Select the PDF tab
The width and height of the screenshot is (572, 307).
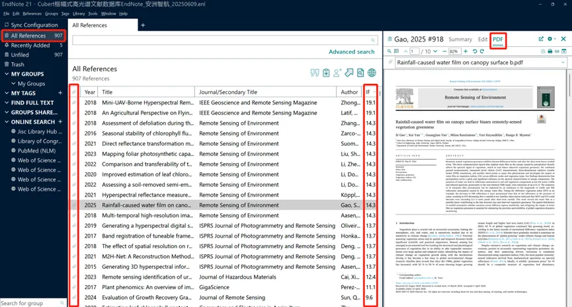[x=498, y=40]
